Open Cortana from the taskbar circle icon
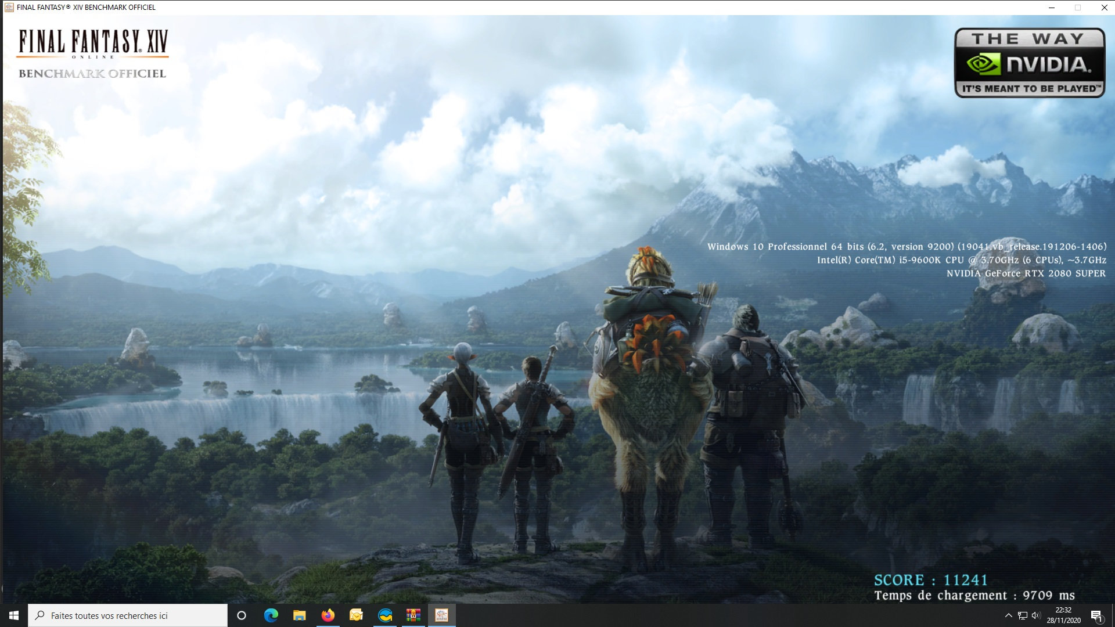Screen dimensions: 1115x627 [x=242, y=615]
